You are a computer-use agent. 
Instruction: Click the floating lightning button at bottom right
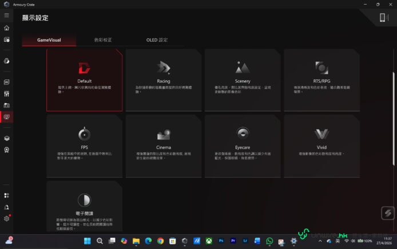[x=388, y=213]
